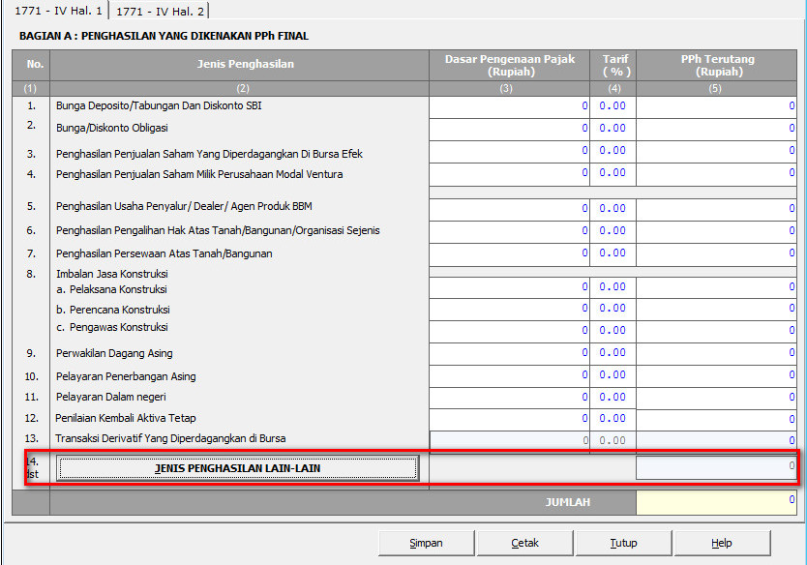Click Dasar Pengenaan Pajak field for Bunga/Diskonto Obligasi
The image size is (807, 565).
509,130
